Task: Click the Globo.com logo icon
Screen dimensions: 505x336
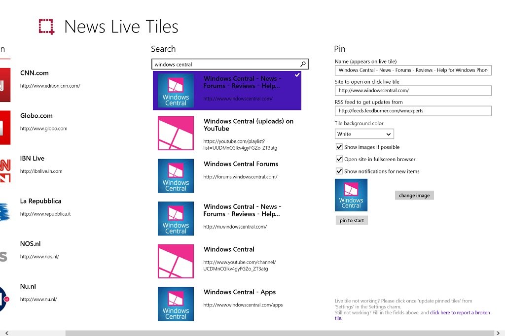Action: [5, 128]
